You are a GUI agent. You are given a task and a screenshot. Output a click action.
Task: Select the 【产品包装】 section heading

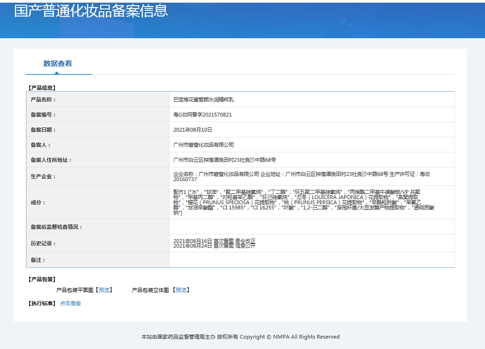tap(42, 279)
